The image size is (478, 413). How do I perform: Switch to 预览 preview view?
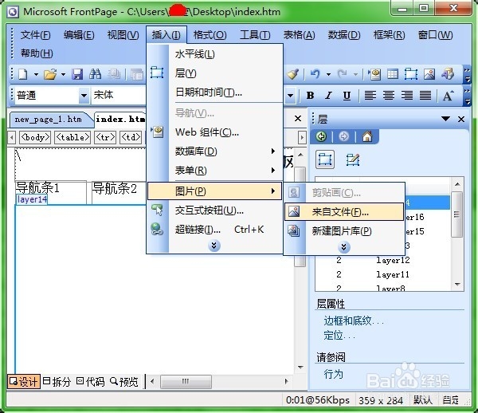[123, 382]
